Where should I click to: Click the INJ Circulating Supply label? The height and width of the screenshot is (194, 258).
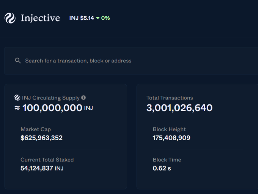[51, 98]
